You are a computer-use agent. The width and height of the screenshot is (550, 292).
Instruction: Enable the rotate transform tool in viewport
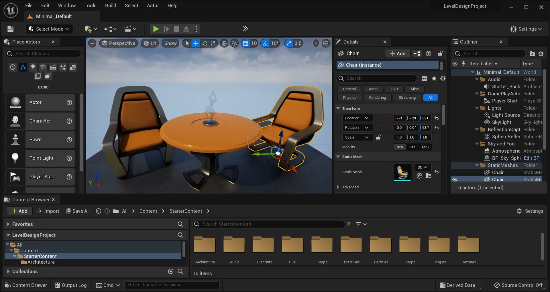pos(205,43)
